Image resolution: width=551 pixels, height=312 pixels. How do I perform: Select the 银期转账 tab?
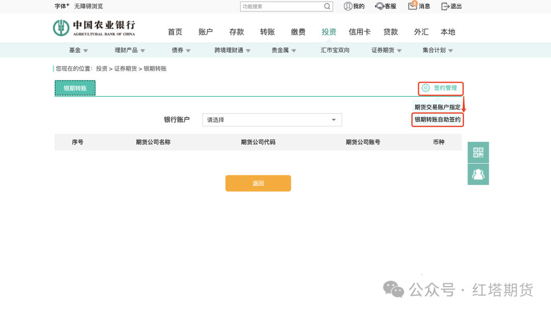[x=74, y=88]
